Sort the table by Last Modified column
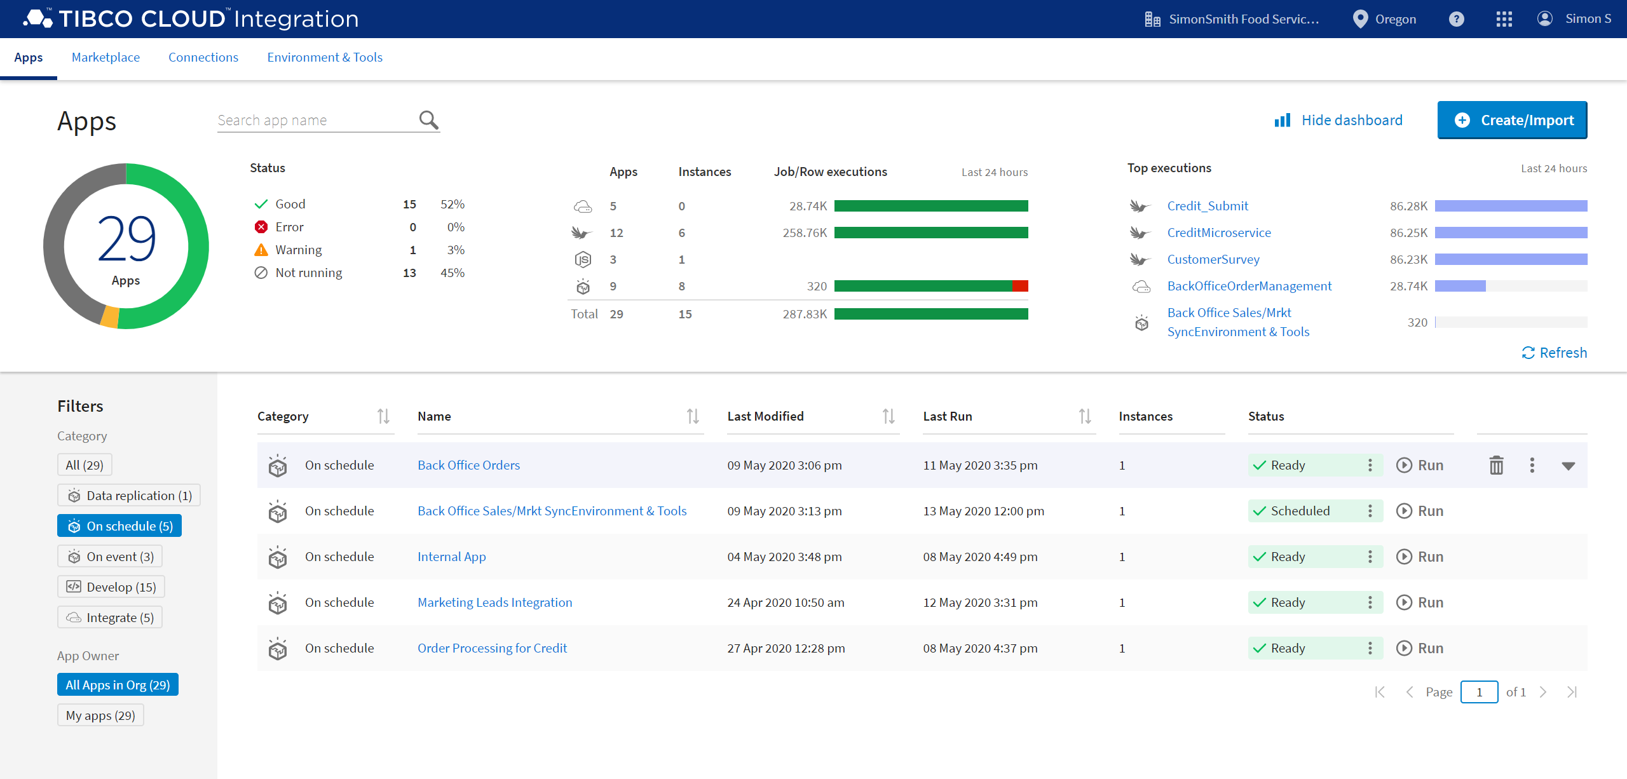Viewport: 1627px width, 779px height. (888, 416)
